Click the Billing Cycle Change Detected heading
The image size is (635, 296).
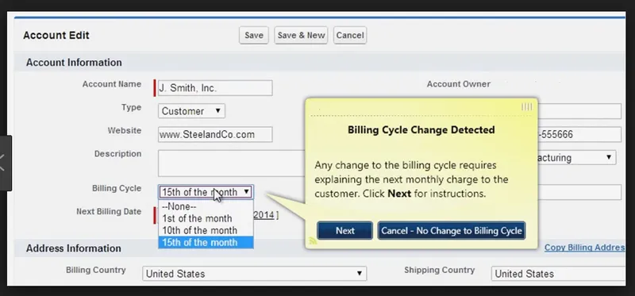point(421,129)
